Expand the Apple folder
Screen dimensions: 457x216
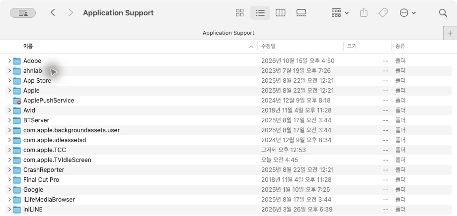(x=9, y=90)
